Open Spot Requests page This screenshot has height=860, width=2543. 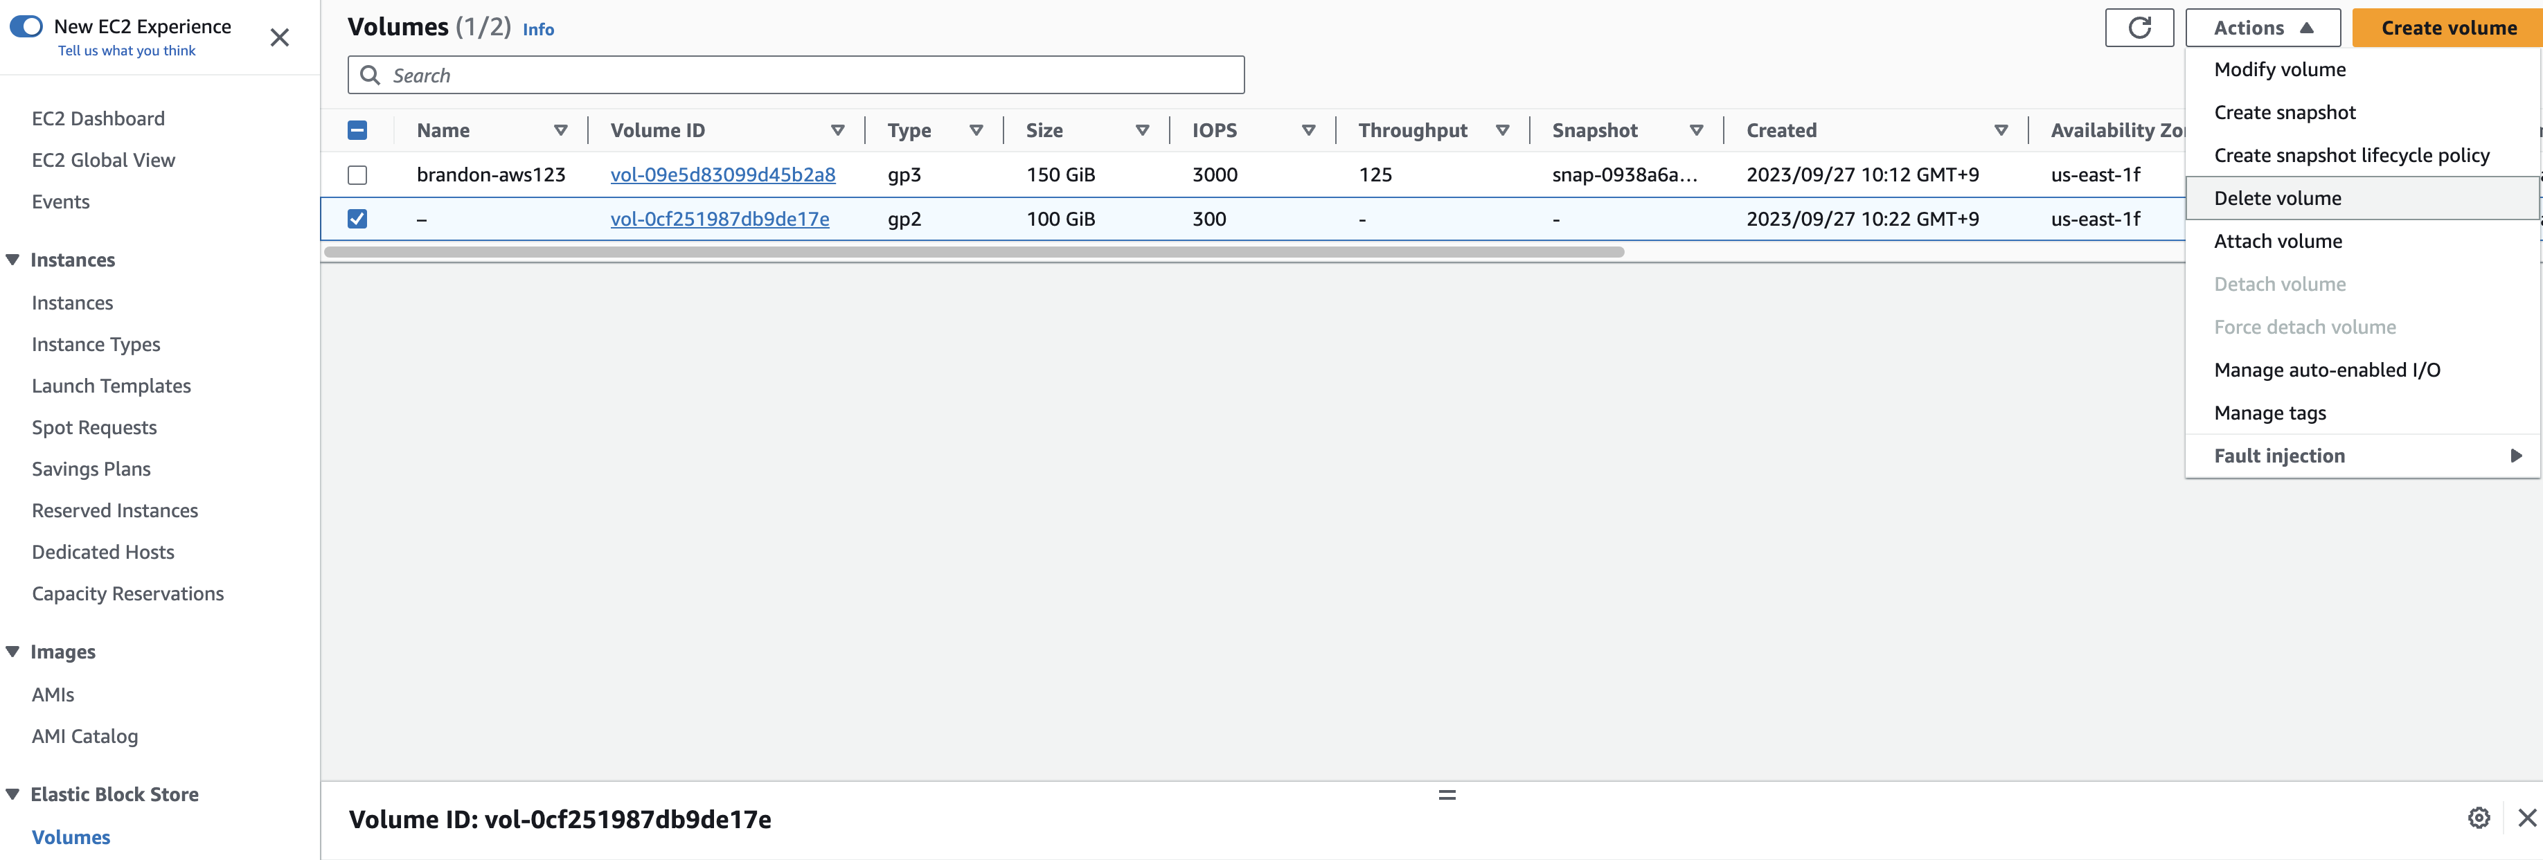tap(93, 427)
